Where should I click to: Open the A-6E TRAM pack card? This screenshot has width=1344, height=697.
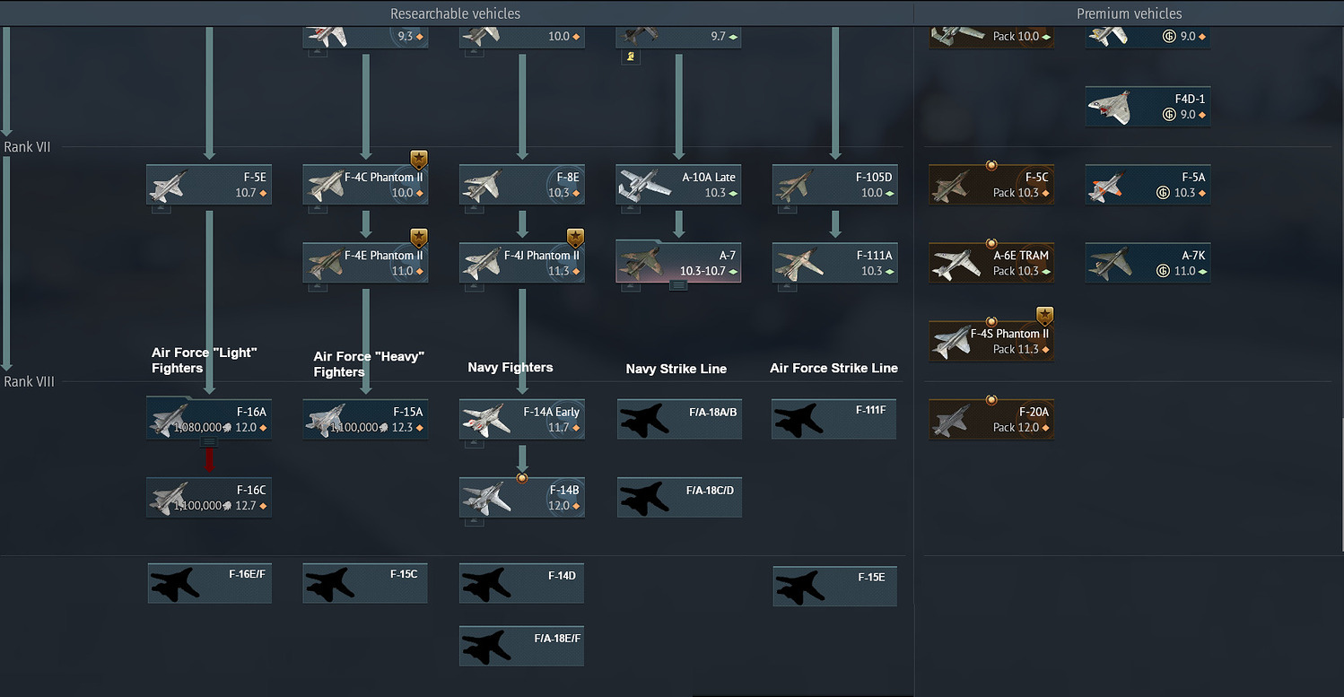[x=991, y=262]
